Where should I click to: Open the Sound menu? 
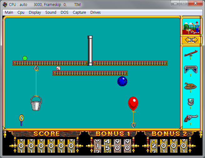point(51,13)
